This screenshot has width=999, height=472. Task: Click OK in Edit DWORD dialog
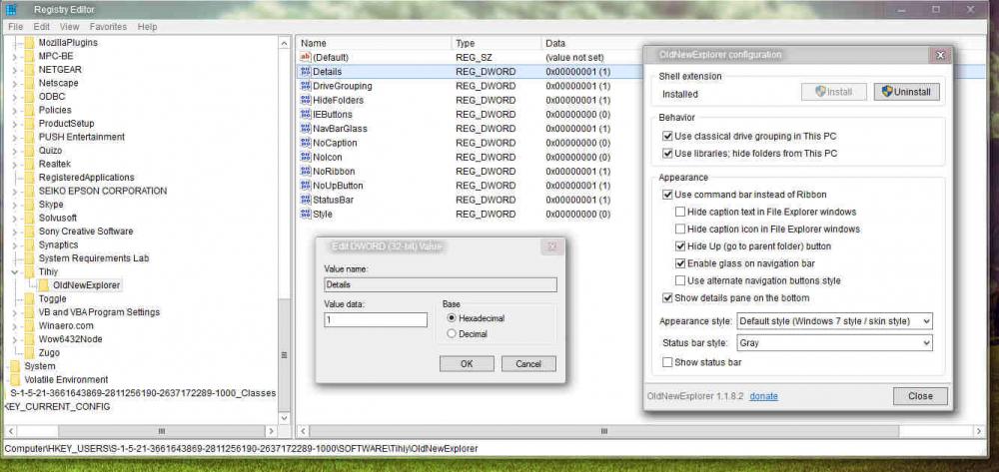(x=467, y=364)
